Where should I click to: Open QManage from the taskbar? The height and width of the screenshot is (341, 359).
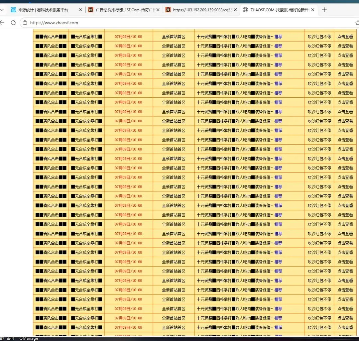(x=29, y=338)
